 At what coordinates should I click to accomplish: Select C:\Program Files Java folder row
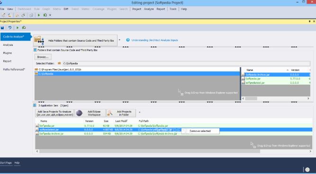click(137, 70)
